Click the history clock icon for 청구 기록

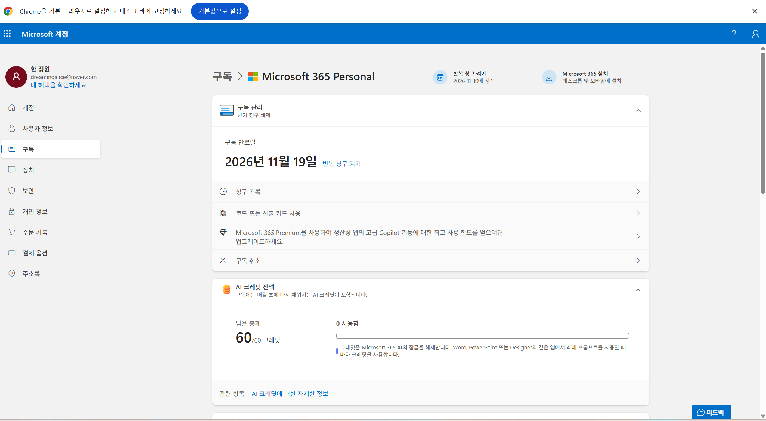[x=223, y=191]
